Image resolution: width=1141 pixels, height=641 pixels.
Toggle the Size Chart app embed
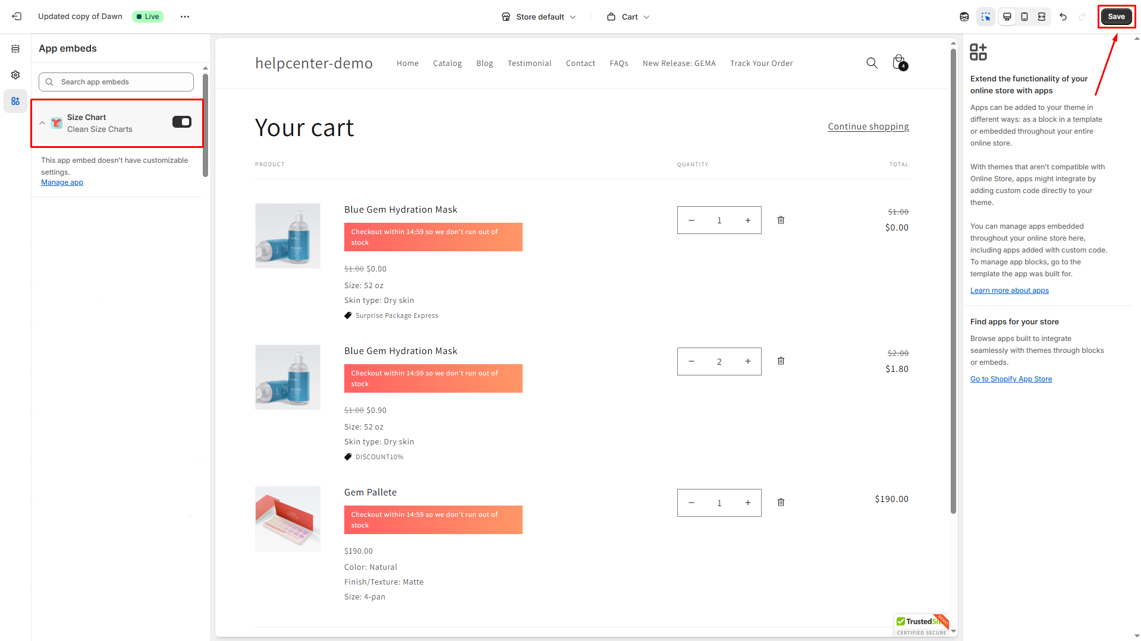182,122
